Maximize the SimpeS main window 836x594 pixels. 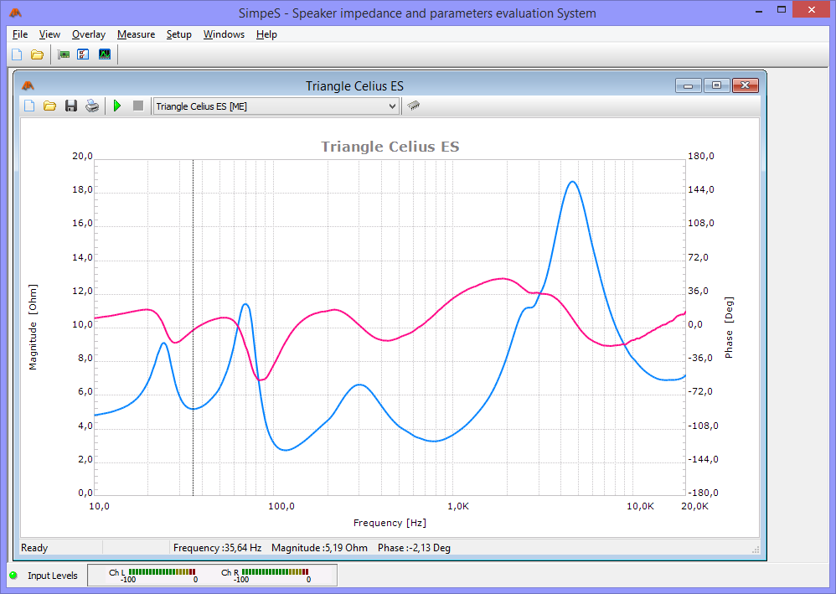coord(782,9)
